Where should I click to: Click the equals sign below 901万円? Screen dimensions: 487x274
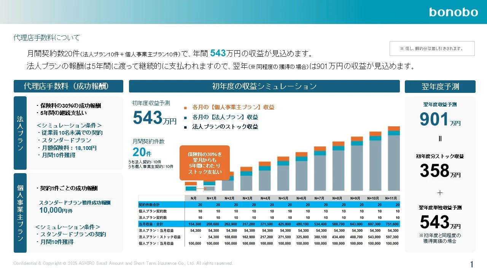click(440, 139)
